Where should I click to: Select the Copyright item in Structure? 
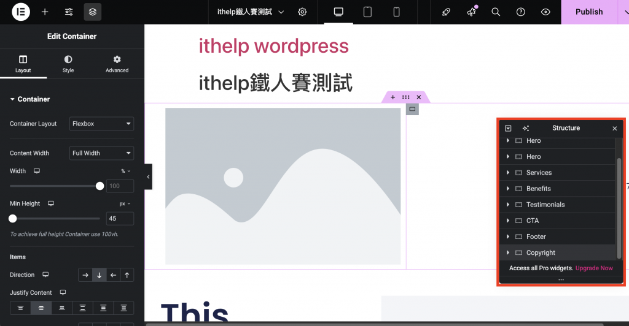[x=557, y=252]
